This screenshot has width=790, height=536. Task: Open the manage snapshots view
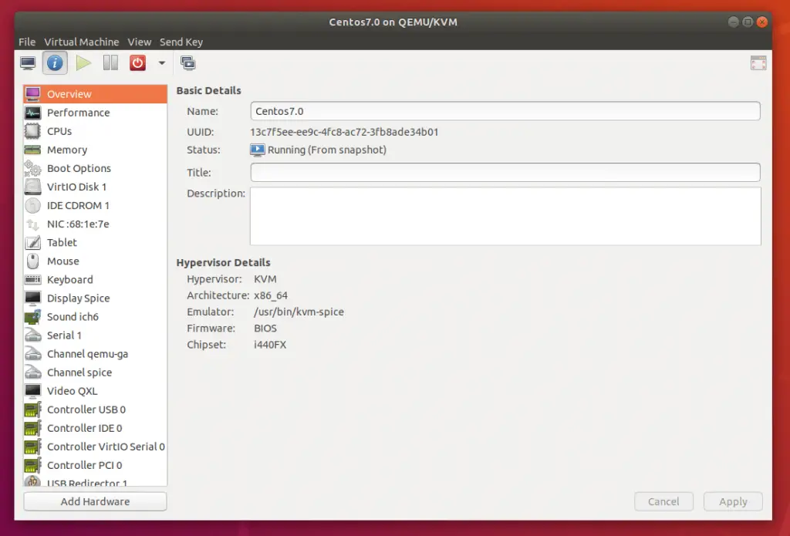[x=188, y=63]
